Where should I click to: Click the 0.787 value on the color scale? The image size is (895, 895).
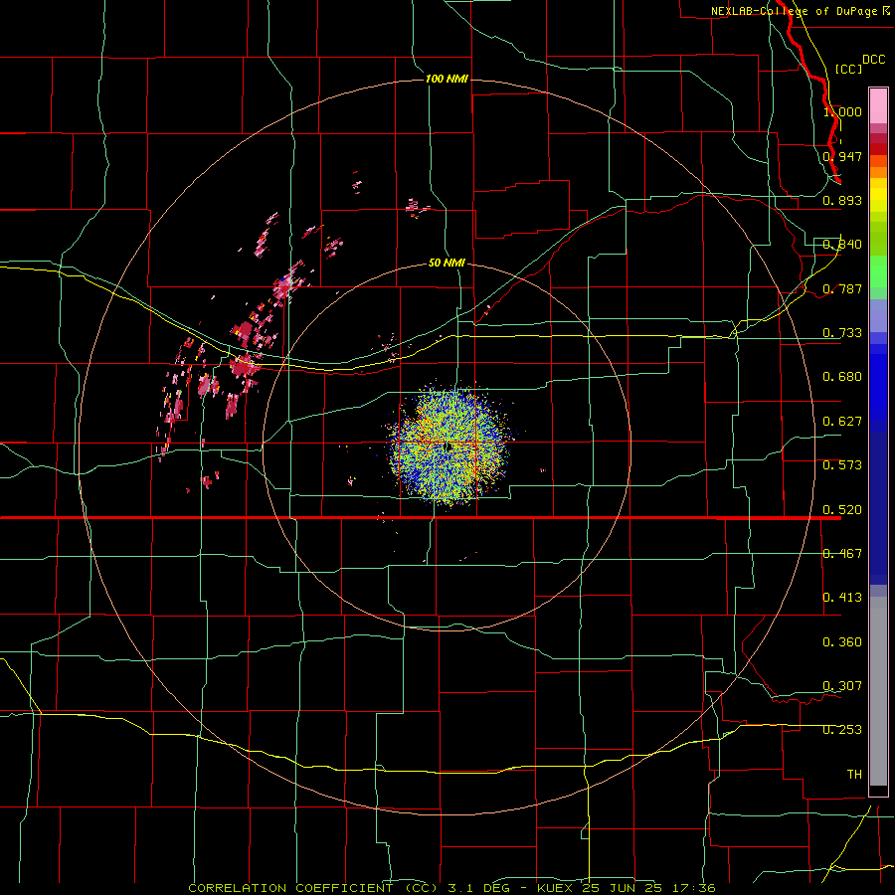[842, 288]
